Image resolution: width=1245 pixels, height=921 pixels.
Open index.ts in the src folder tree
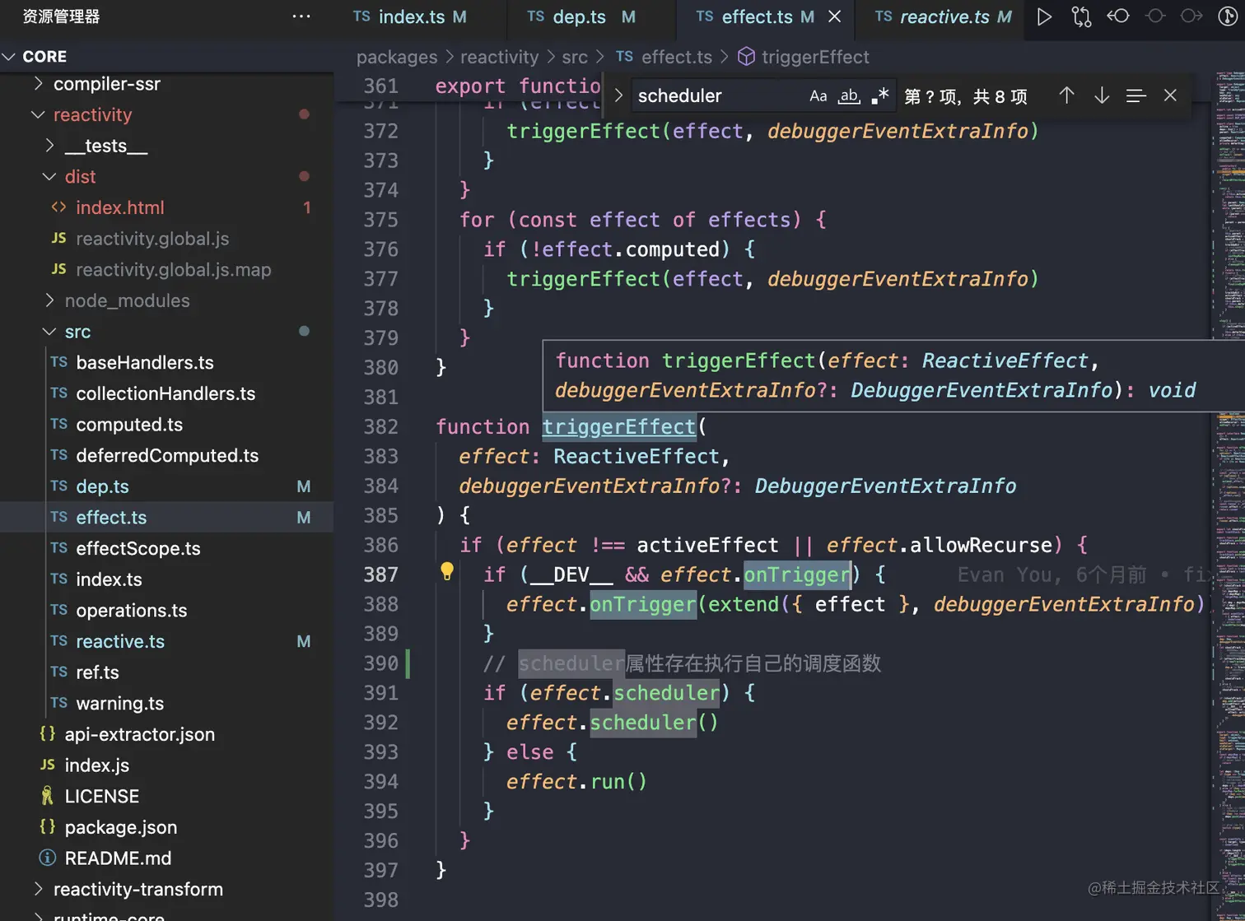(x=166, y=579)
